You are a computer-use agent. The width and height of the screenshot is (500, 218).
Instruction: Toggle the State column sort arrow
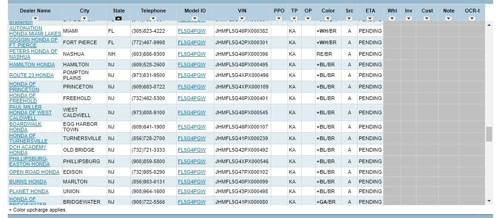coord(119,18)
